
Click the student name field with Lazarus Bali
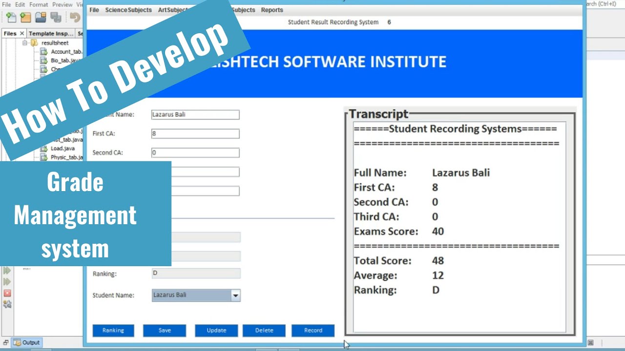pos(195,115)
